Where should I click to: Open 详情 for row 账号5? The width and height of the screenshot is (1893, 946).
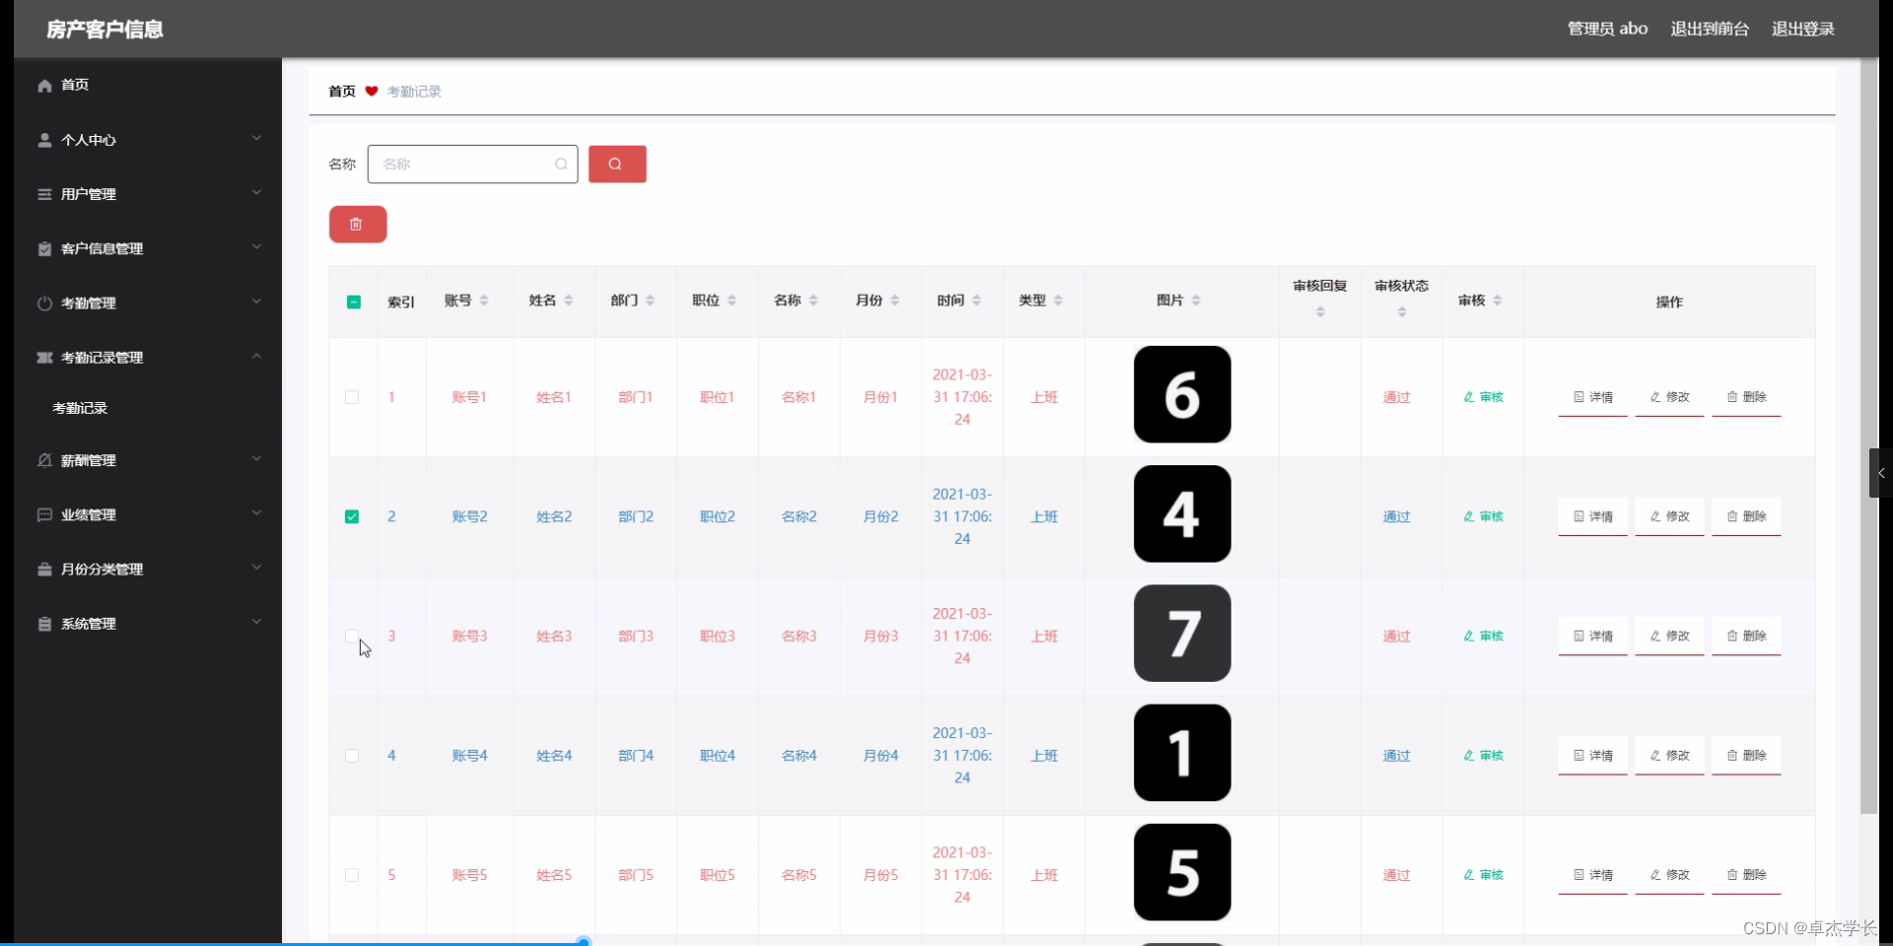click(1593, 875)
